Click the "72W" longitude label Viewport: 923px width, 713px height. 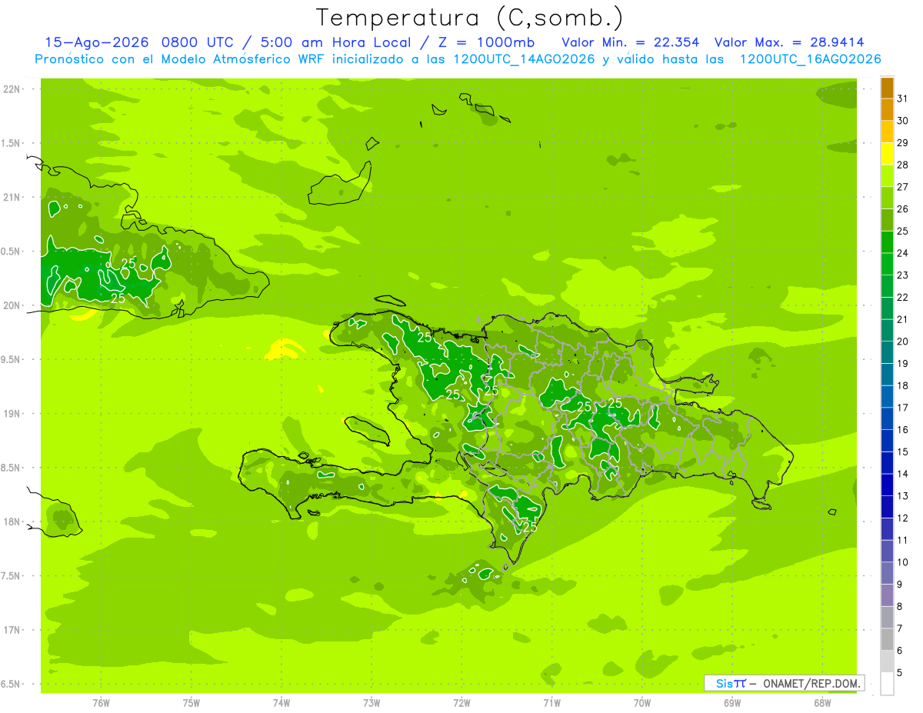tap(462, 703)
